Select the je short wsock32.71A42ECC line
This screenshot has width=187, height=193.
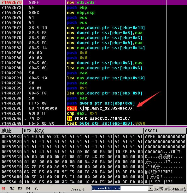click(x=93, y=118)
